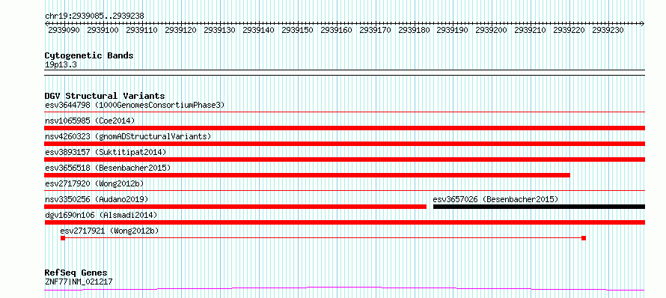This screenshot has width=666, height=298.
Task: Open the ZNF77|NM_021217 RefSeq gene label
Action: [x=79, y=282]
